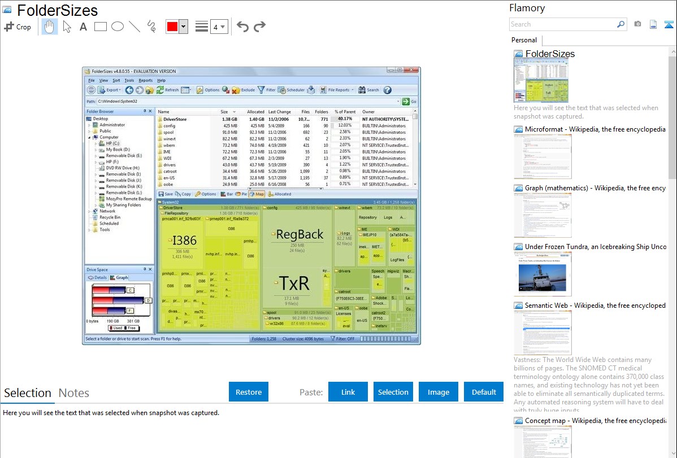Open the Concept map snapshot thumbnail
This screenshot has height=458, width=677.
[543, 442]
